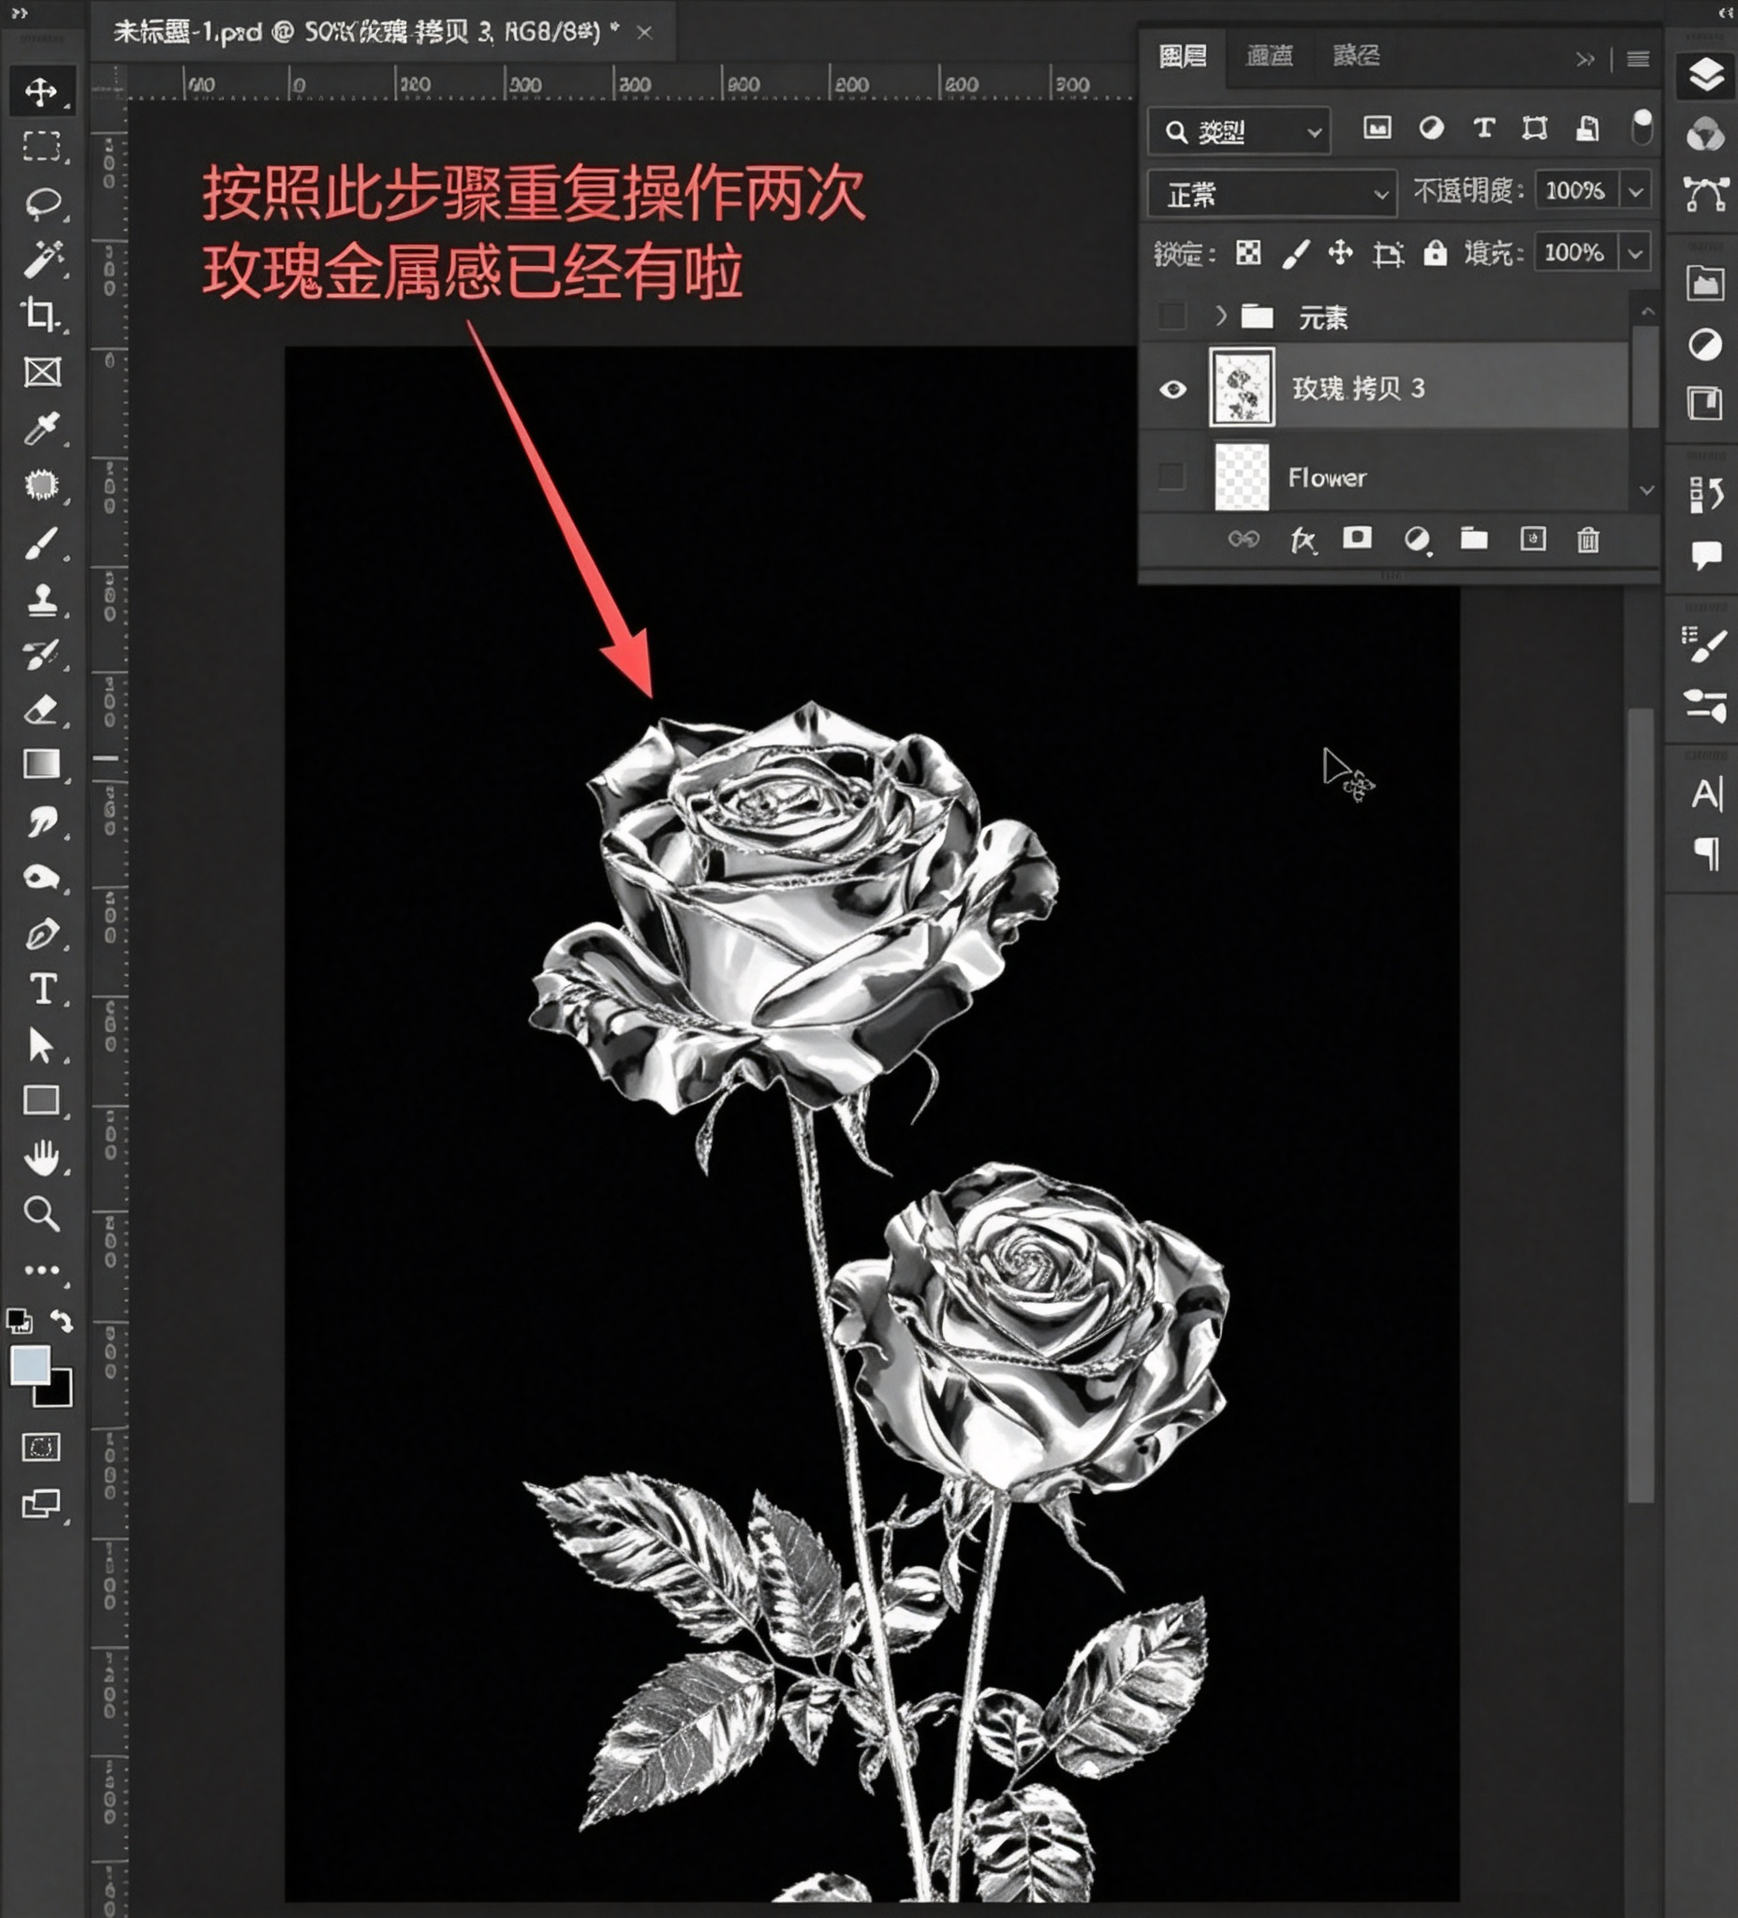The height and width of the screenshot is (1918, 1738).
Task: Filter layers by shape layers
Action: coord(1535,127)
